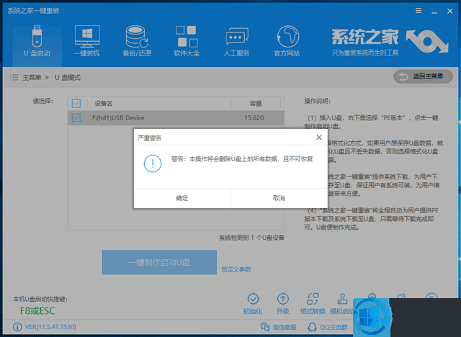Click the 15.62G capacity cell
461x337 pixels.
click(x=254, y=118)
